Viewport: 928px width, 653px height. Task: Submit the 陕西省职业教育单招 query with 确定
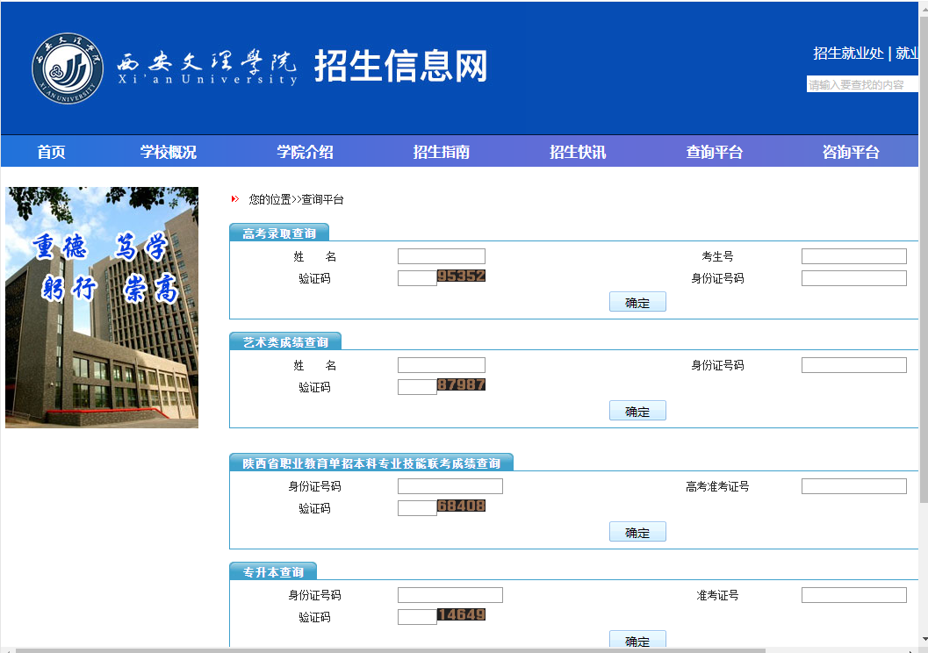[x=637, y=532]
